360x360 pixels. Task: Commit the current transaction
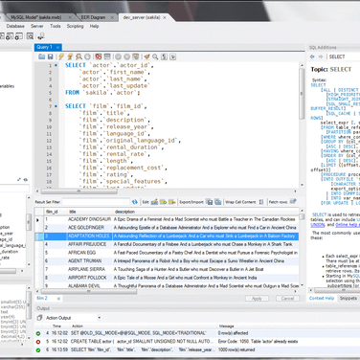click(119, 56)
